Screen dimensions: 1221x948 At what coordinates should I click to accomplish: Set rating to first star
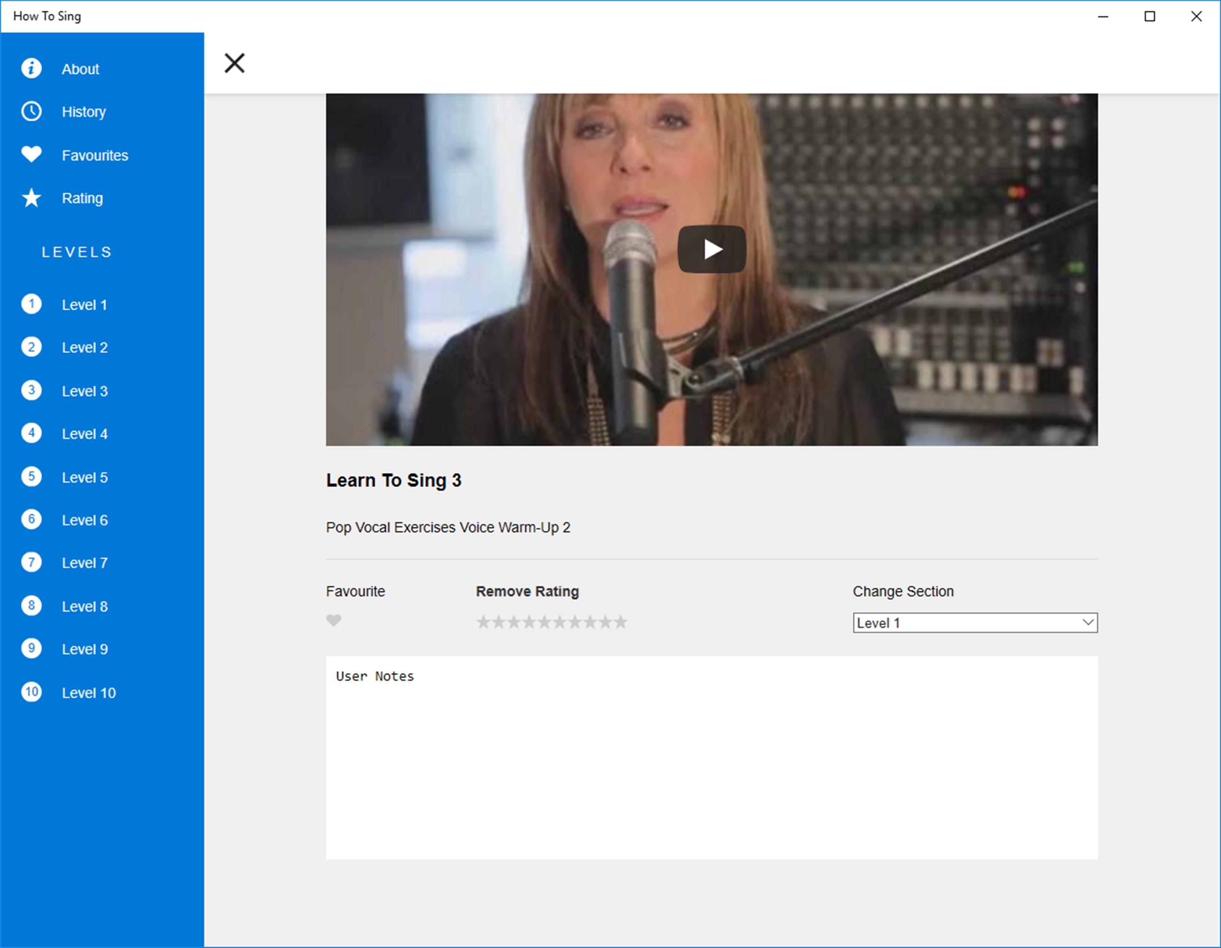coord(483,622)
